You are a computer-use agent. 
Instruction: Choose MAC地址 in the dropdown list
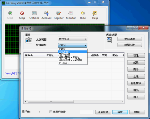[x=72, y=52]
